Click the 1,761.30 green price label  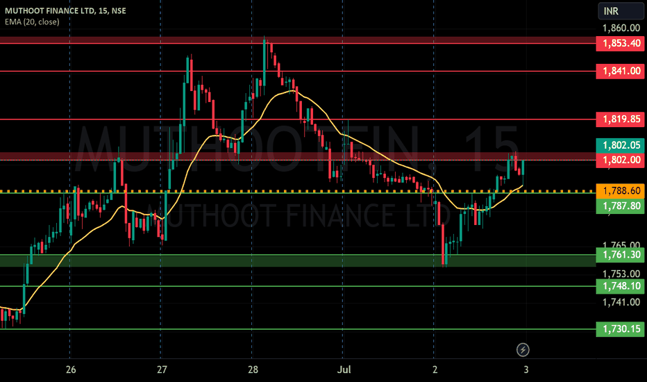(x=620, y=255)
